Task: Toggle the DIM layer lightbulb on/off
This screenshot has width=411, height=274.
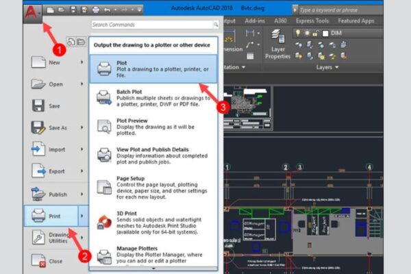Action: click(299, 32)
